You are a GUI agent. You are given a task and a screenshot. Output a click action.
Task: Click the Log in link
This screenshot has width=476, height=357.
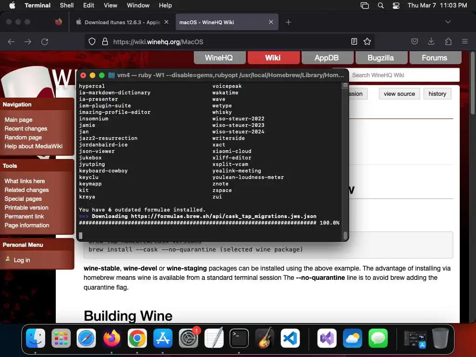point(22,260)
